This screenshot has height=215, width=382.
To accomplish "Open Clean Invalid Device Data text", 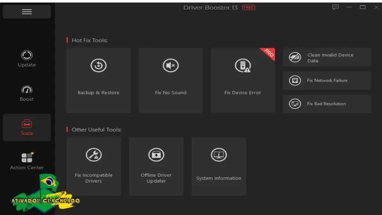I will (x=331, y=58).
